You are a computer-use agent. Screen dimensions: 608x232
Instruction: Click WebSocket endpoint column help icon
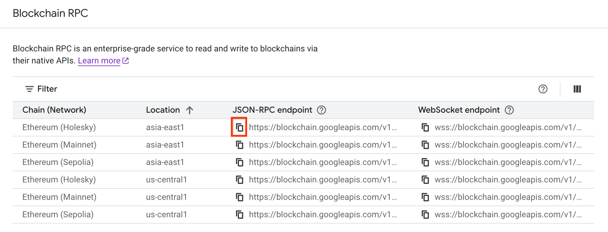pyautogui.click(x=509, y=110)
